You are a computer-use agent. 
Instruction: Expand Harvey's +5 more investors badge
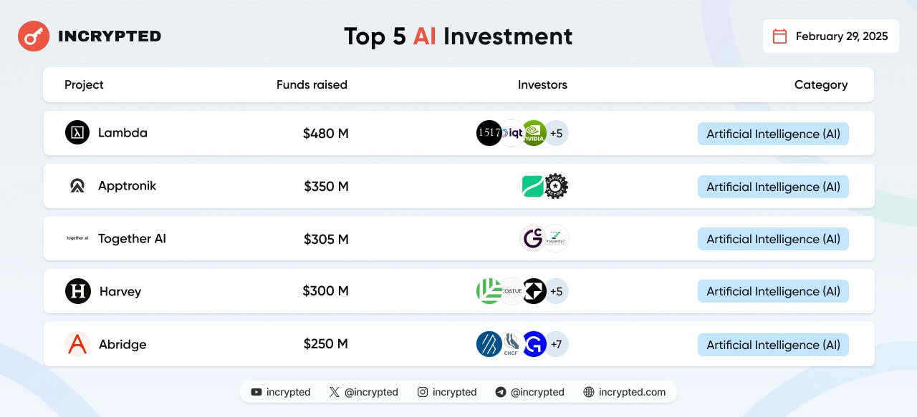(x=556, y=291)
